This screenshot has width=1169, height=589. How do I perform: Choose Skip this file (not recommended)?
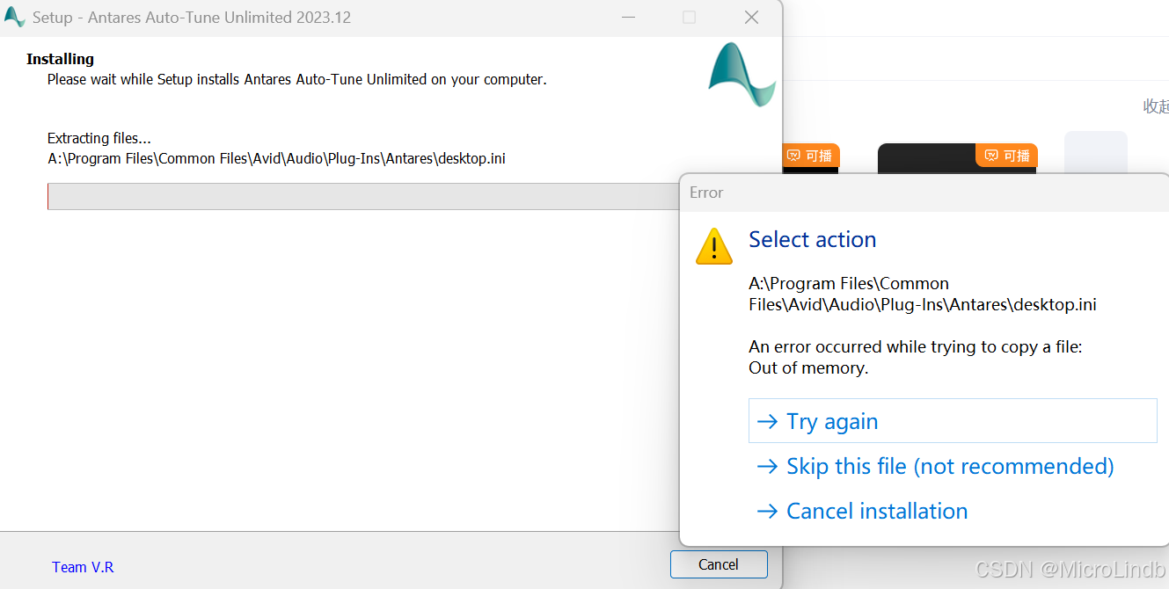948,466
